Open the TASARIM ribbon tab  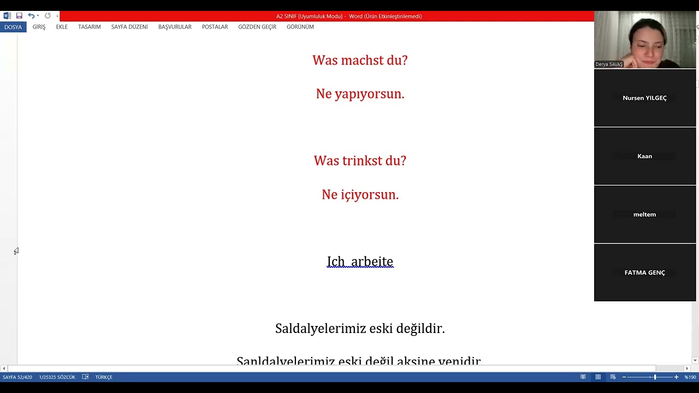point(90,27)
